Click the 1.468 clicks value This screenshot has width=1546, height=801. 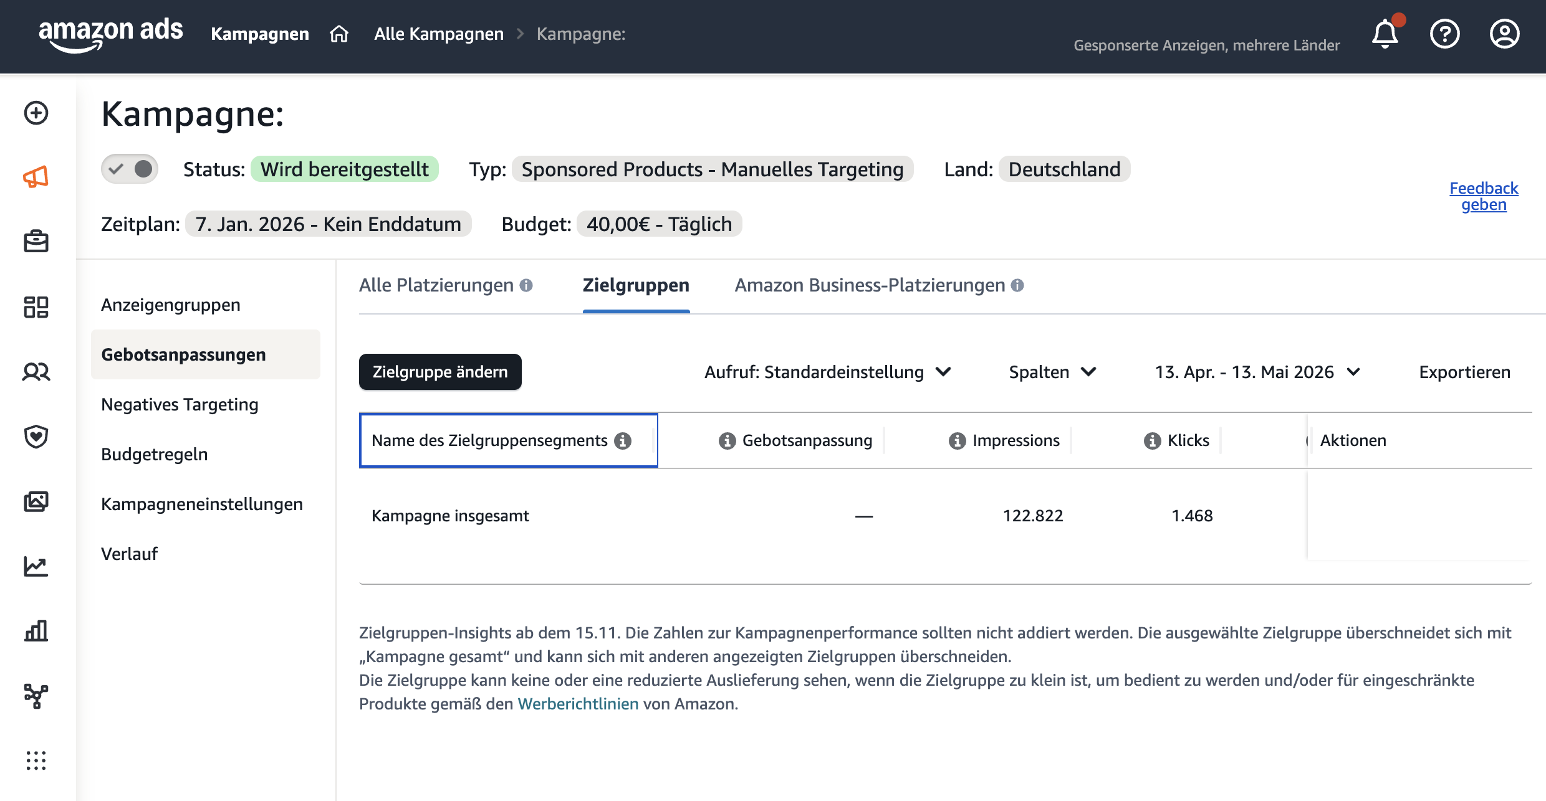point(1192,516)
